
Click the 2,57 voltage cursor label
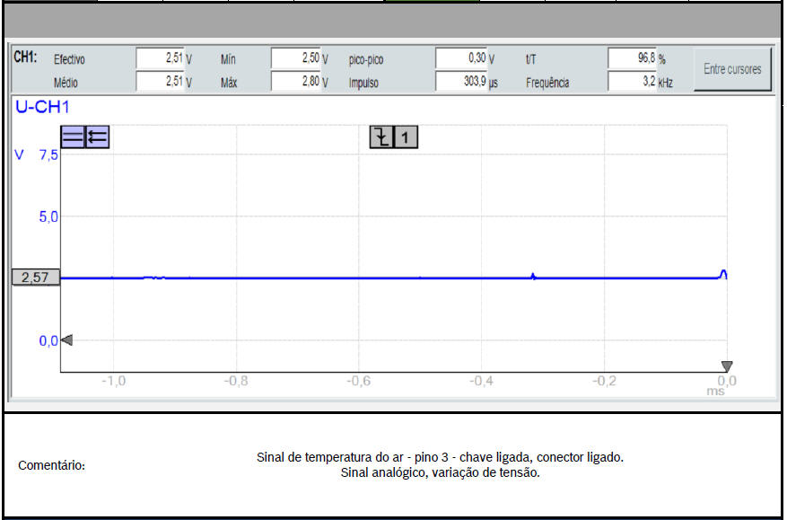35,278
